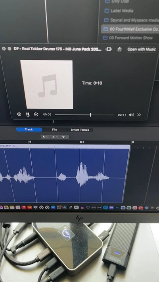
Task: Click Open with Music button
Action: point(142,49)
